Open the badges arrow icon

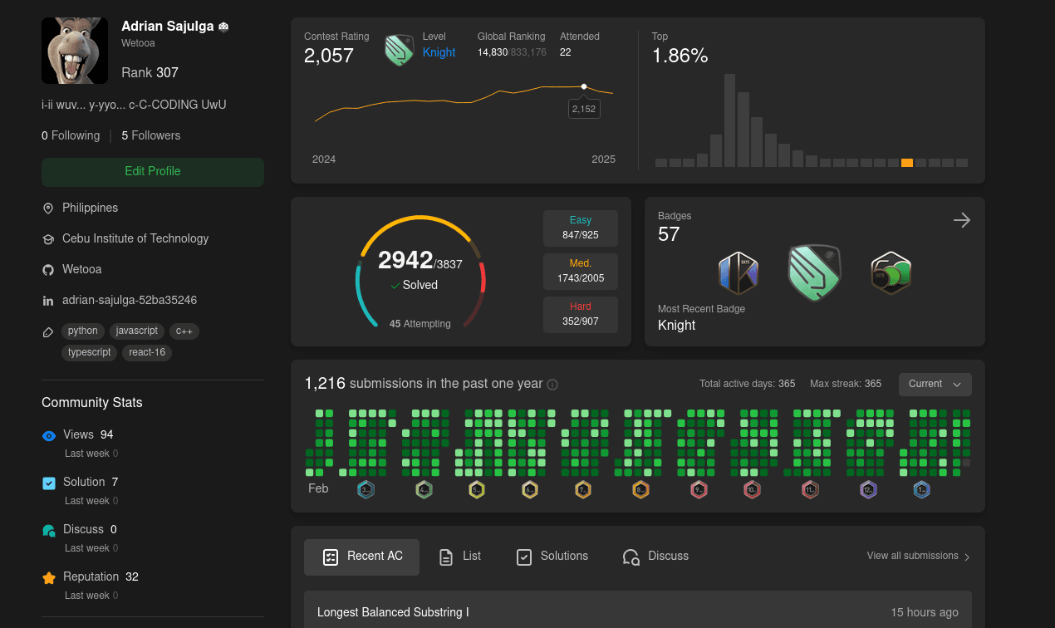point(961,220)
